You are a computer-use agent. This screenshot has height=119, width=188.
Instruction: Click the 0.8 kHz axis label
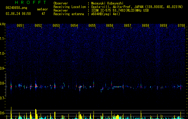pyautogui.click(x=2, y=83)
